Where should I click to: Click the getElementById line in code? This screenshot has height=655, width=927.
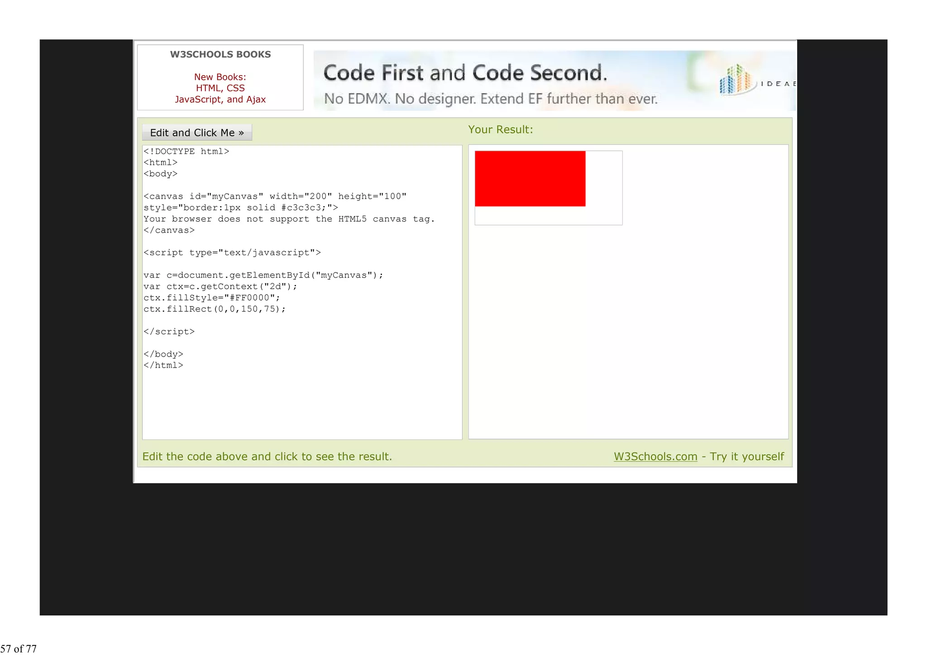coord(263,275)
